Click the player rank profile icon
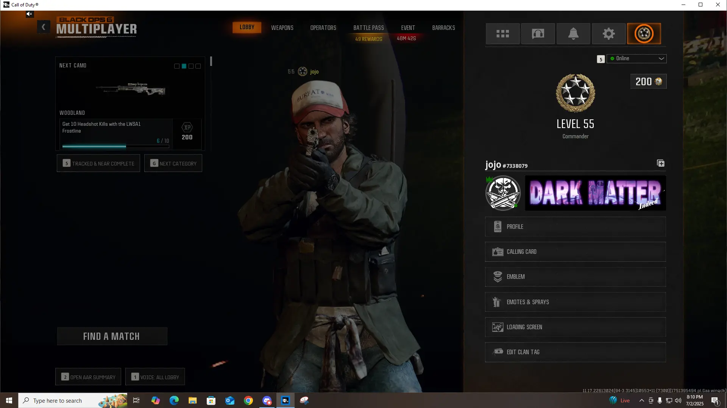This screenshot has height=408, width=727. (x=644, y=34)
